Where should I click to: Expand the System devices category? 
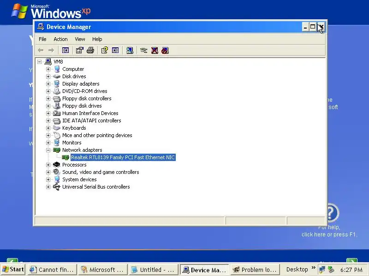coord(48,179)
